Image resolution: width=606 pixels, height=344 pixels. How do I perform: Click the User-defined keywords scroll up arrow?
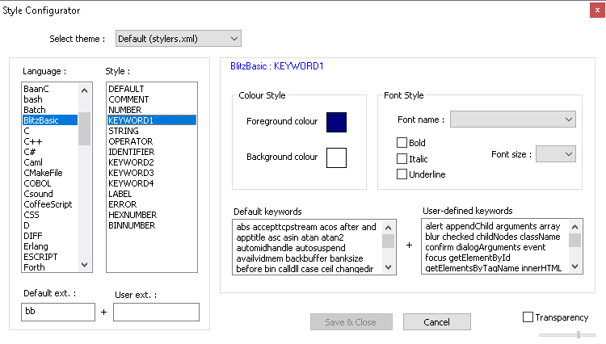point(574,227)
